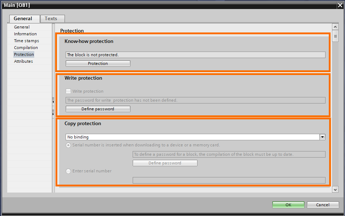This screenshot has height=216, width=345.
Task: Click the up arrow on the vertical scrollbar
Action: click(335, 26)
